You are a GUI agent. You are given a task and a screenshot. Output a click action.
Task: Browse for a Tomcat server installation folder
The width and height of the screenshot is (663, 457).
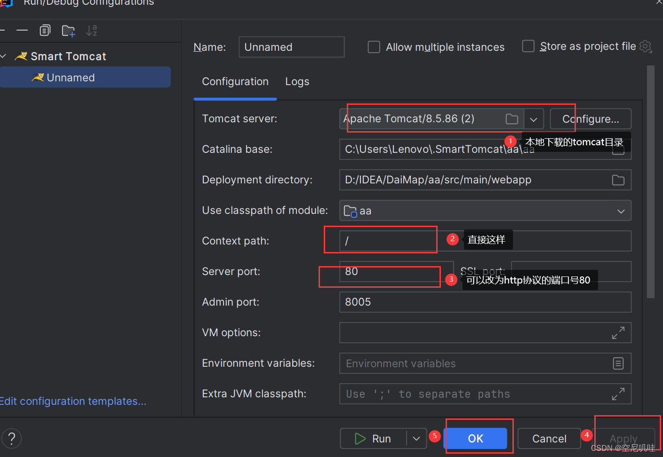pyautogui.click(x=511, y=119)
